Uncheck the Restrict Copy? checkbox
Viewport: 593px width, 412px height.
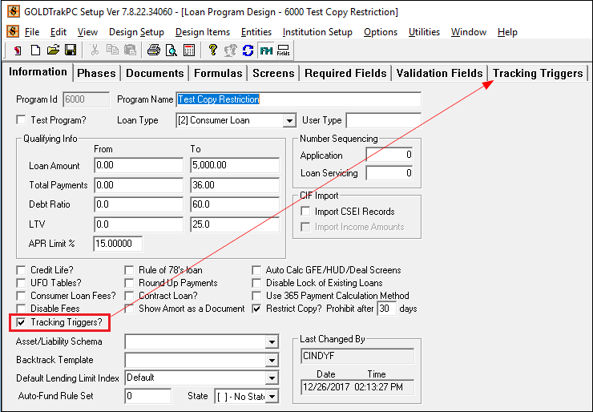(x=256, y=309)
